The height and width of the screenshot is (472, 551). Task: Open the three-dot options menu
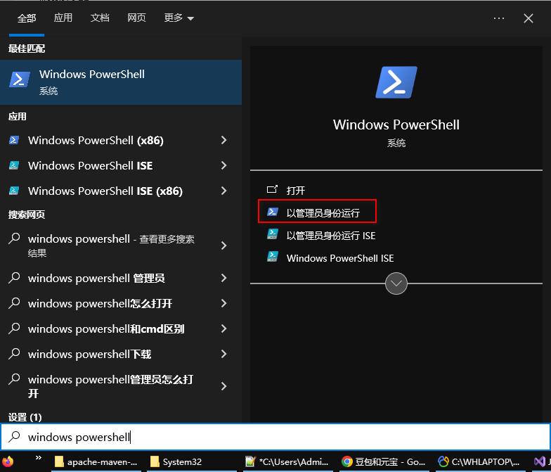(x=499, y=18)
